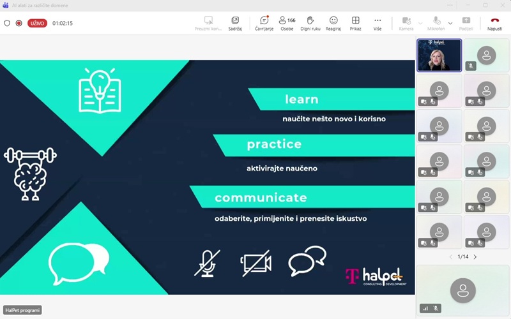
Task: Click the recording indicator icon
Action: coord(19,23)
